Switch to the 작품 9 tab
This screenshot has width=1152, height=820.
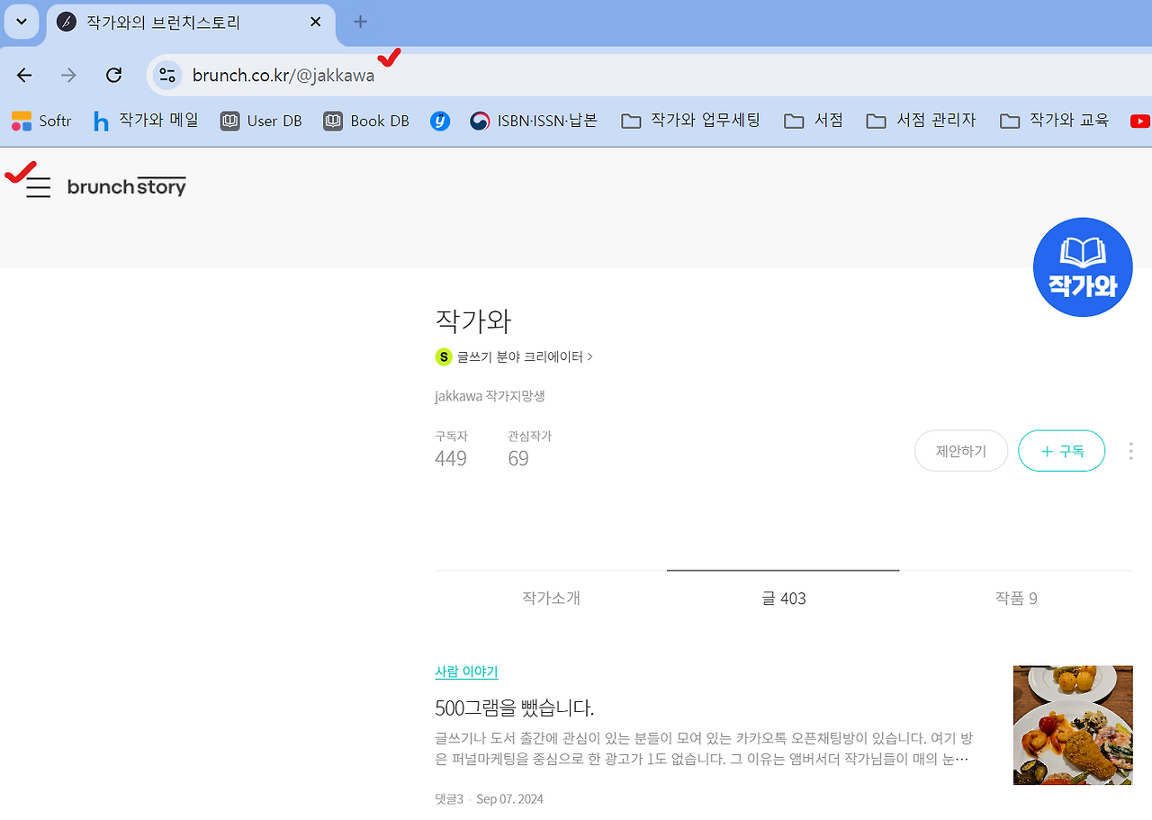1016,598
